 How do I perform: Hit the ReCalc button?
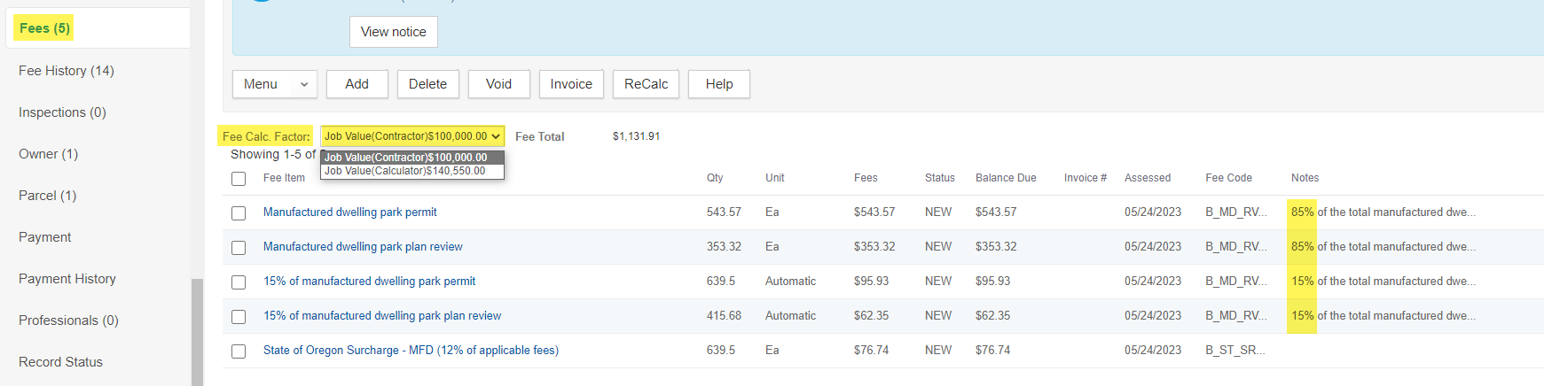coord(646,84)
